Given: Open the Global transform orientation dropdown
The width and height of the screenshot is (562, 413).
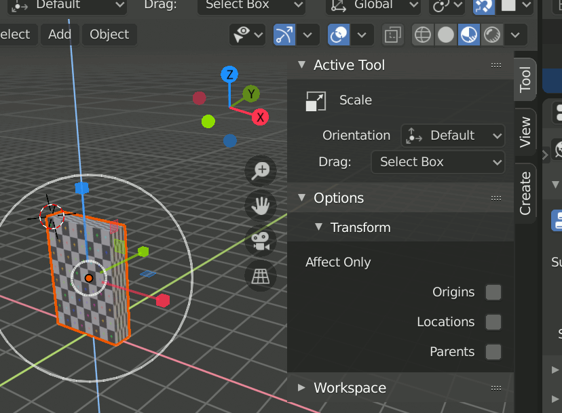Looking at the screenshot, I should click(373, 5).
